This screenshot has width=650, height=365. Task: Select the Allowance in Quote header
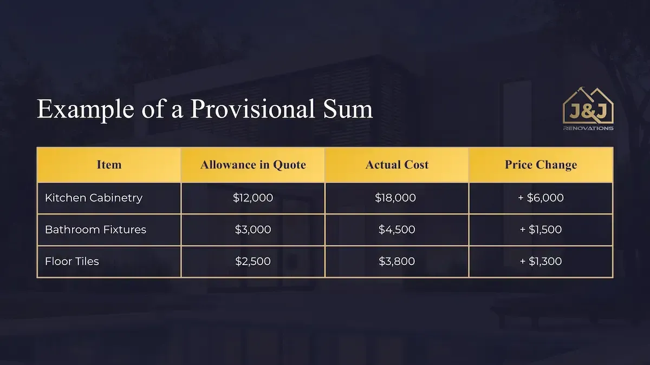click(253, 165)
